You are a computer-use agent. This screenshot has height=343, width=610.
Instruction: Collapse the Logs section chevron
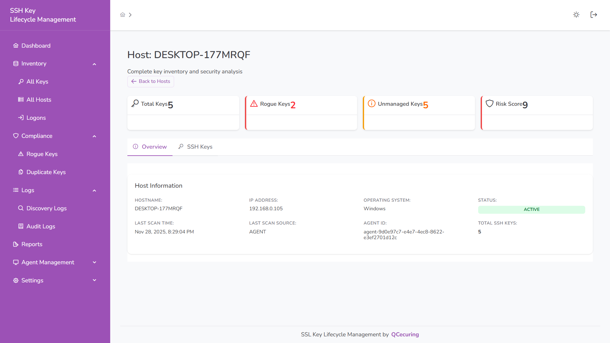pos(94,190)
